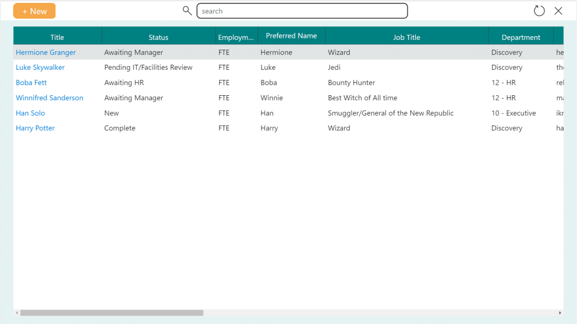Click the horizontal scrollbar thumb

[x=112, y=313]
